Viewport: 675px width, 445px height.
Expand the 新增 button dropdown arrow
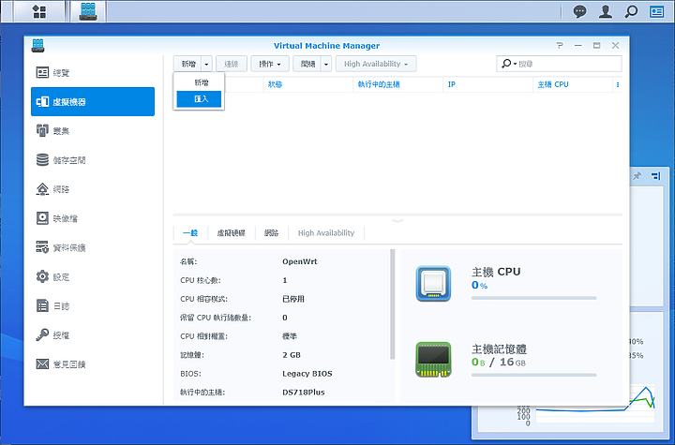(x=206, y=64)
